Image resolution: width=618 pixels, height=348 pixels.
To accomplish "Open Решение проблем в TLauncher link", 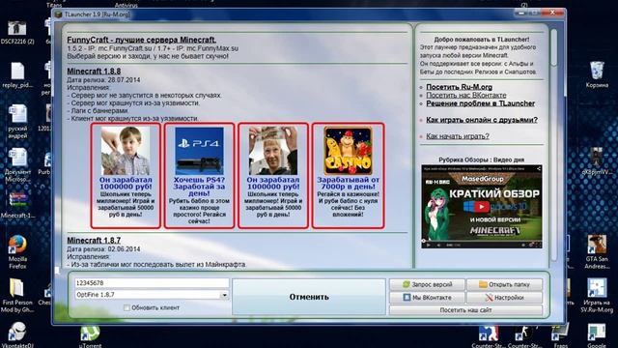I will pyautogui.click(x=481, y=103).
